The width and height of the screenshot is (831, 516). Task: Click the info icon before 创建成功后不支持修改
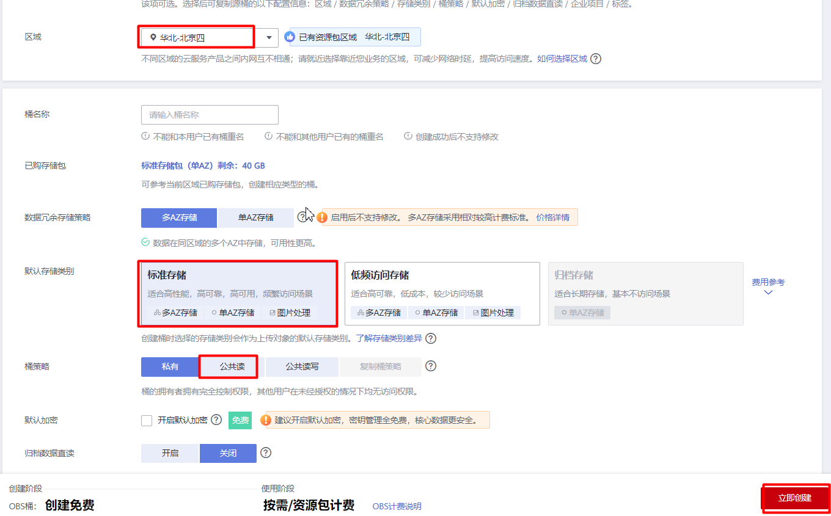[x=408, y=136]
